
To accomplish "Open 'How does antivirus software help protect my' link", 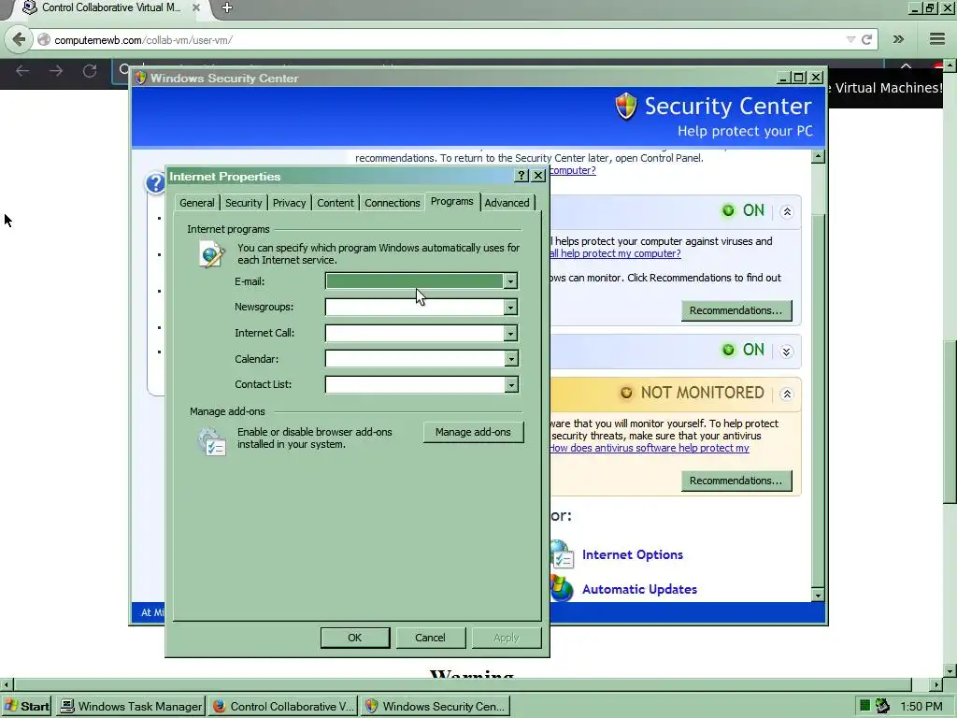I will click(x=650, y=448).
